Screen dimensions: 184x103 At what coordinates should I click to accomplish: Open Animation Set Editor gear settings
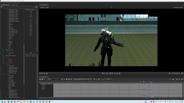(x=36, y=7)
